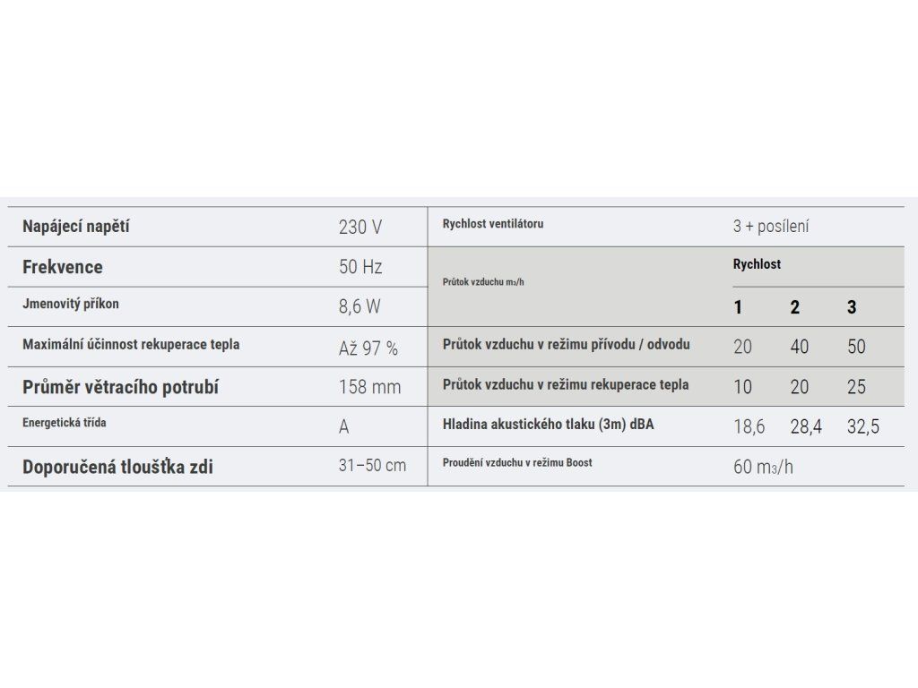Click the "Energetická třída" label
This screenshot has height=688, width=918.
pos(64,422)
